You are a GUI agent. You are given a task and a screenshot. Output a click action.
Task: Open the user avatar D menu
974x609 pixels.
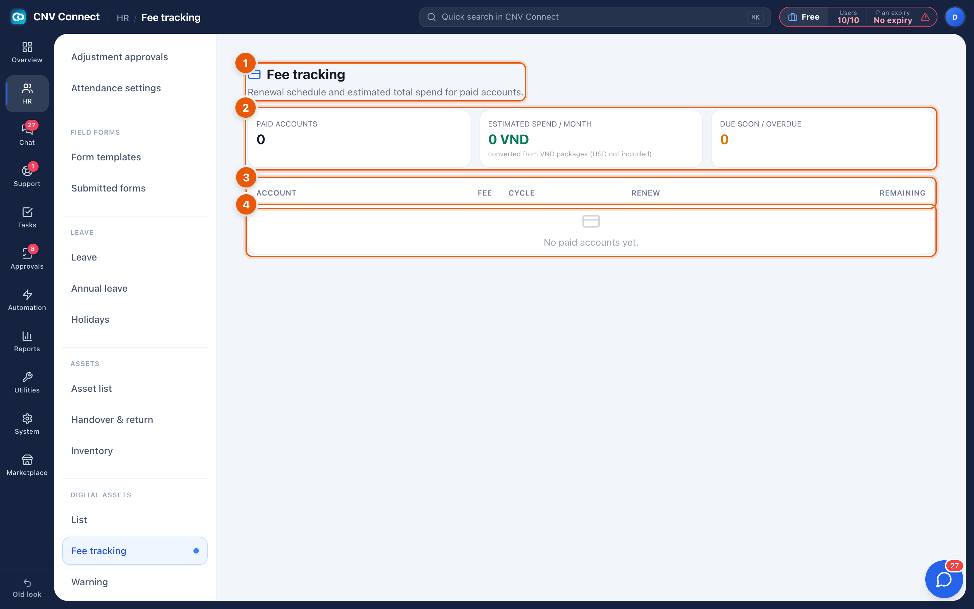tap(955, 17)
